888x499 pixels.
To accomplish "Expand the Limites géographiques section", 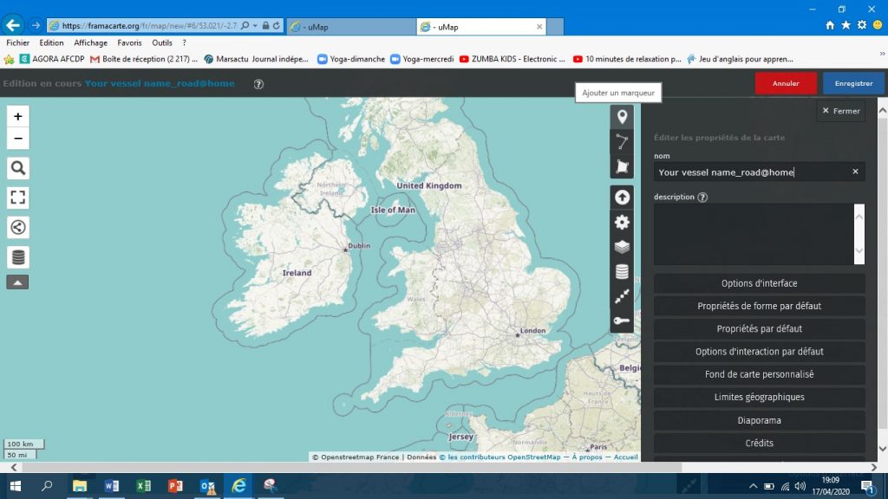I will click(759, 397).
